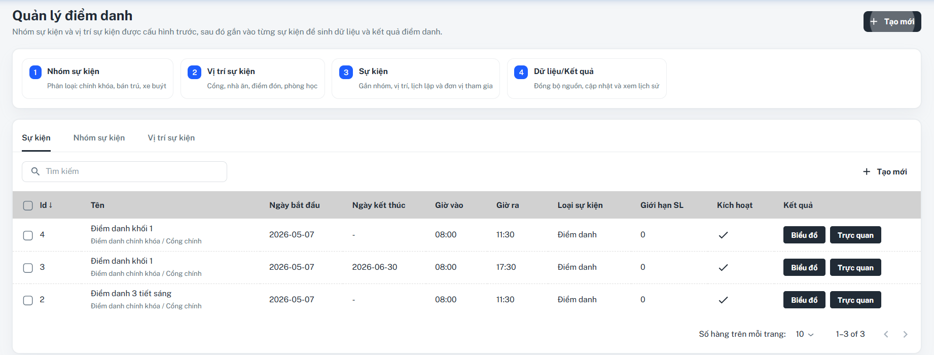
Task: Switch to the Sự kiện tab
Action: pos(36,138)
